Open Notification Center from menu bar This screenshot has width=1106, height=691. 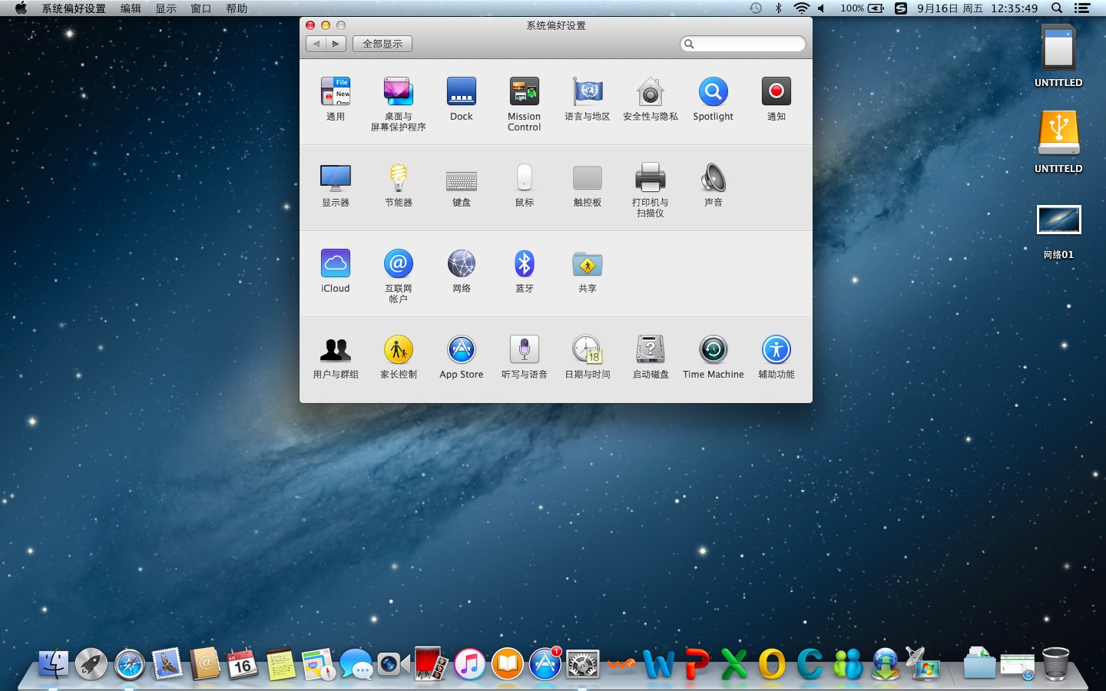pyautogui.click(x=1082, y=8)
